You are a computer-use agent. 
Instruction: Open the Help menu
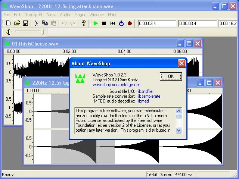[x=112, y=15]
